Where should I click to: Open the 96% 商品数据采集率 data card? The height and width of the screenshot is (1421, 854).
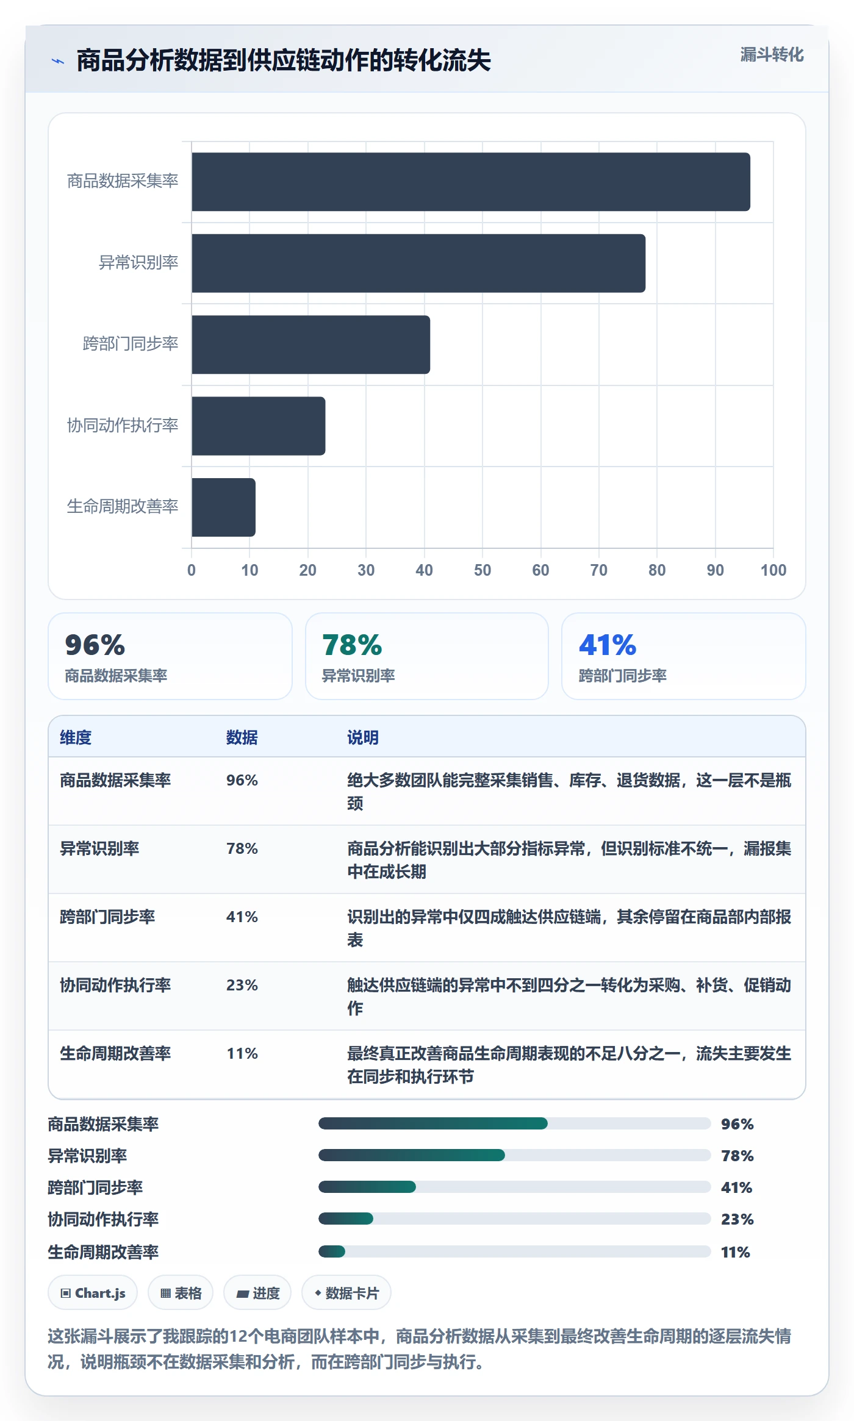[170, 656]
